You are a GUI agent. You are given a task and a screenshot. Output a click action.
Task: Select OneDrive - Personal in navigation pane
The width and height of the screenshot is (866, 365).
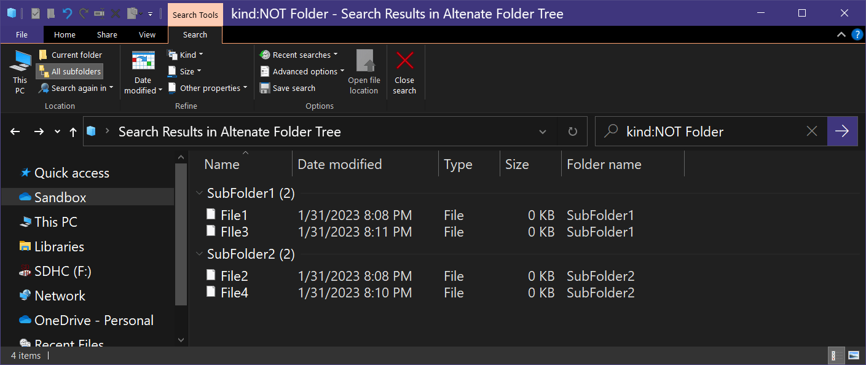click(87, 320)
